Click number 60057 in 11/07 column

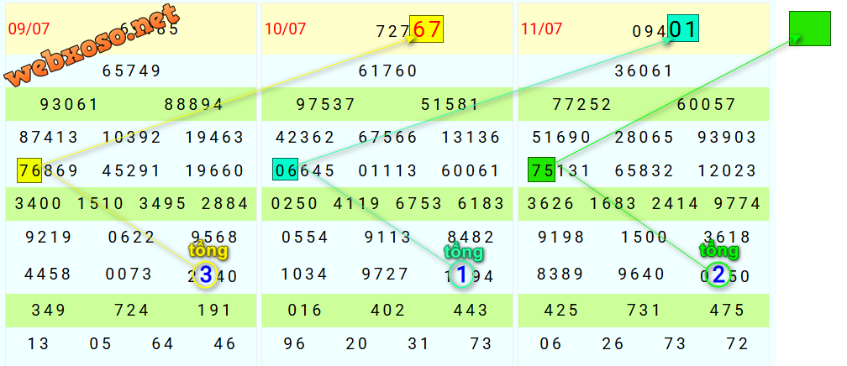[x=706, y=104]
